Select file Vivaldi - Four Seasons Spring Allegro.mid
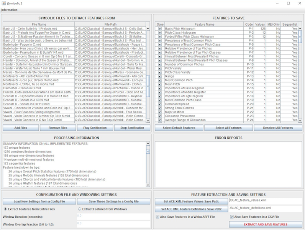The image size is (305, 230). tap(39, 112)
